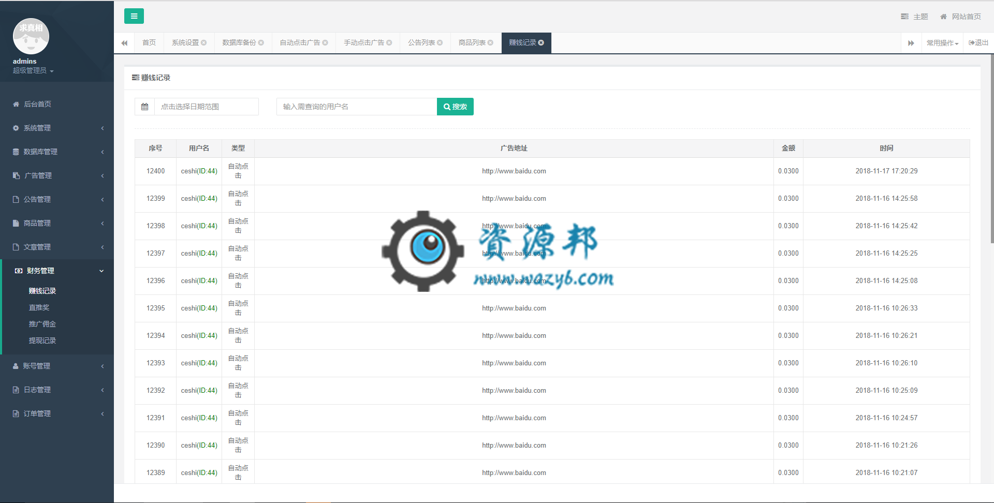Image resolution: width=994 pixels, height=503 pixels.
Task: Toggle the sidebar with the green hamburger button
Action: pyautogui.click(x=134, y=16)
